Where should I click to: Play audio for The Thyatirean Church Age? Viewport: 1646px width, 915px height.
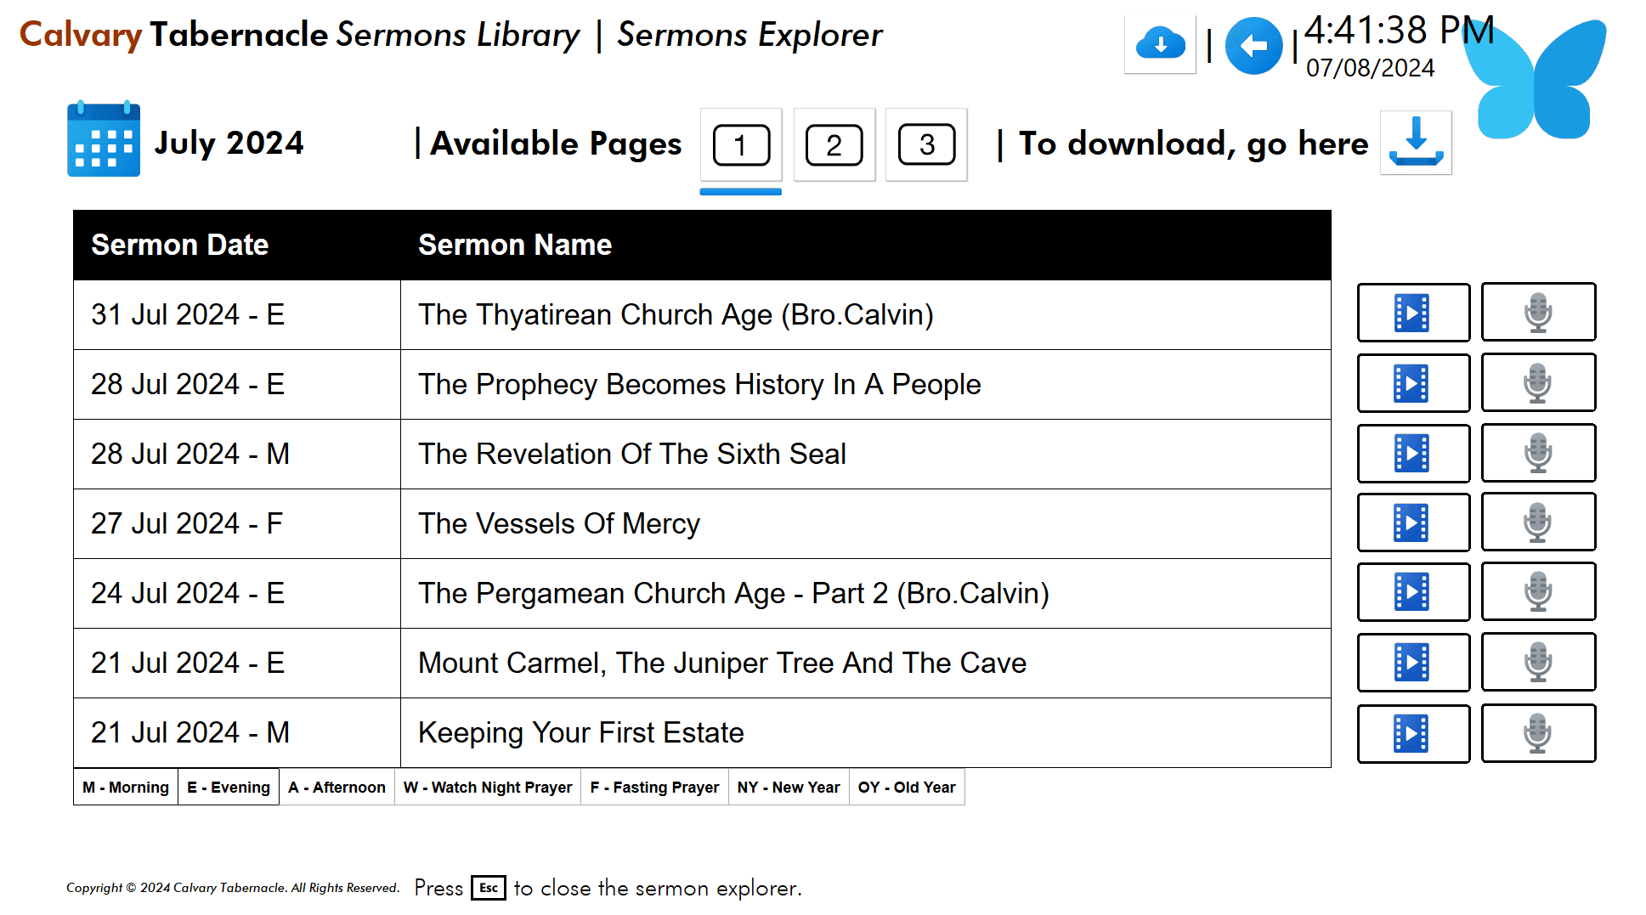coord(1538,313)
